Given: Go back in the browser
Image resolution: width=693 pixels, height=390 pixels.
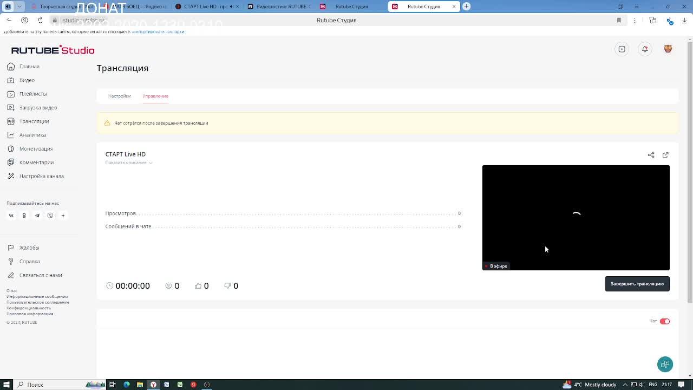Looking at the screenshot, I should click(8, 20).
